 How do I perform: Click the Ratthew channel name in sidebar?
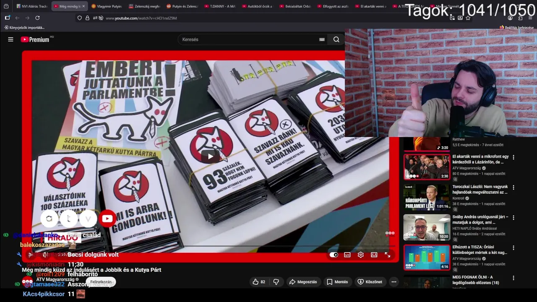[x=459, y=139]
